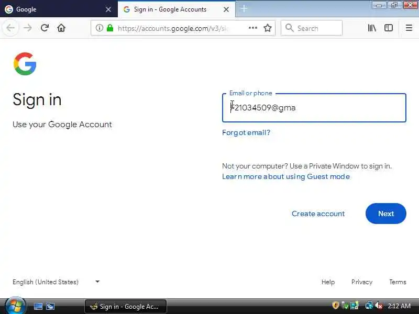Open page actions three-dots menu
The image size is (419, 314).
click(253, 28)
